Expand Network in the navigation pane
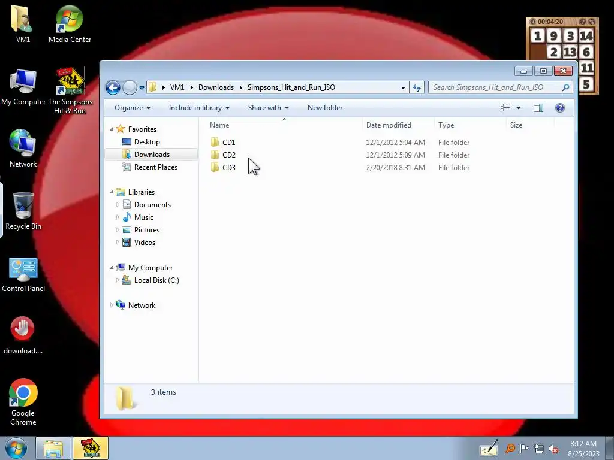Image resolution: width=614 pixels, height=460 pixels. pos(112,305)
